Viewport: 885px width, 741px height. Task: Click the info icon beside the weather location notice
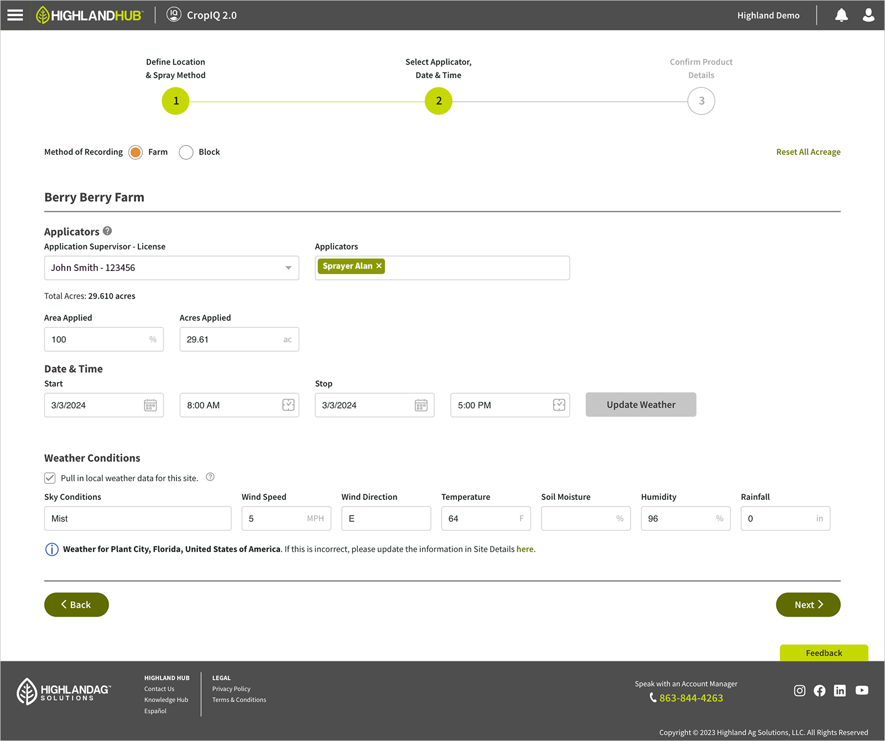(51, 549)
